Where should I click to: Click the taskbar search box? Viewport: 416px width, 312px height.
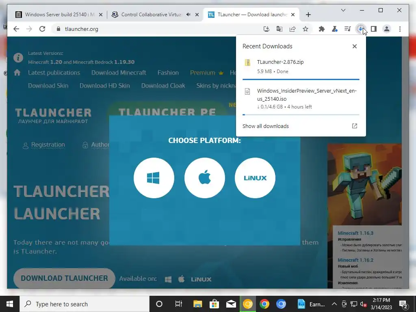click(x=84, y=304)
